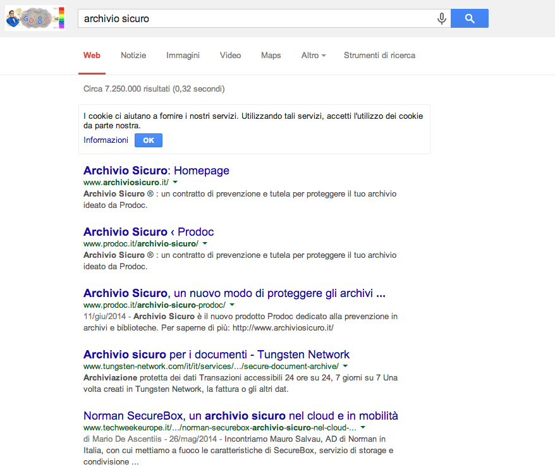Viewport: 555px width, 474px height.
Task: Accept cookies with the OK button
Action: tap(149, 140)
